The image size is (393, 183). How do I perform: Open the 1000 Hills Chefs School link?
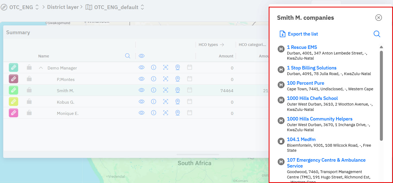(312, 98)
